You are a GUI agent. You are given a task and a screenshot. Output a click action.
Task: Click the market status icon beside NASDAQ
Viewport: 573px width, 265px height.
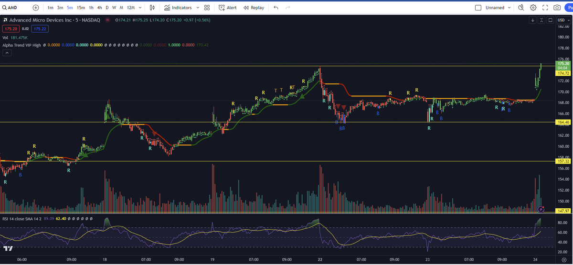[107, 20]
